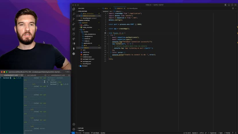The image size is (238, 134).
Task: Click the UTF-8 encoding in status bar
Action: pos(201,133)
